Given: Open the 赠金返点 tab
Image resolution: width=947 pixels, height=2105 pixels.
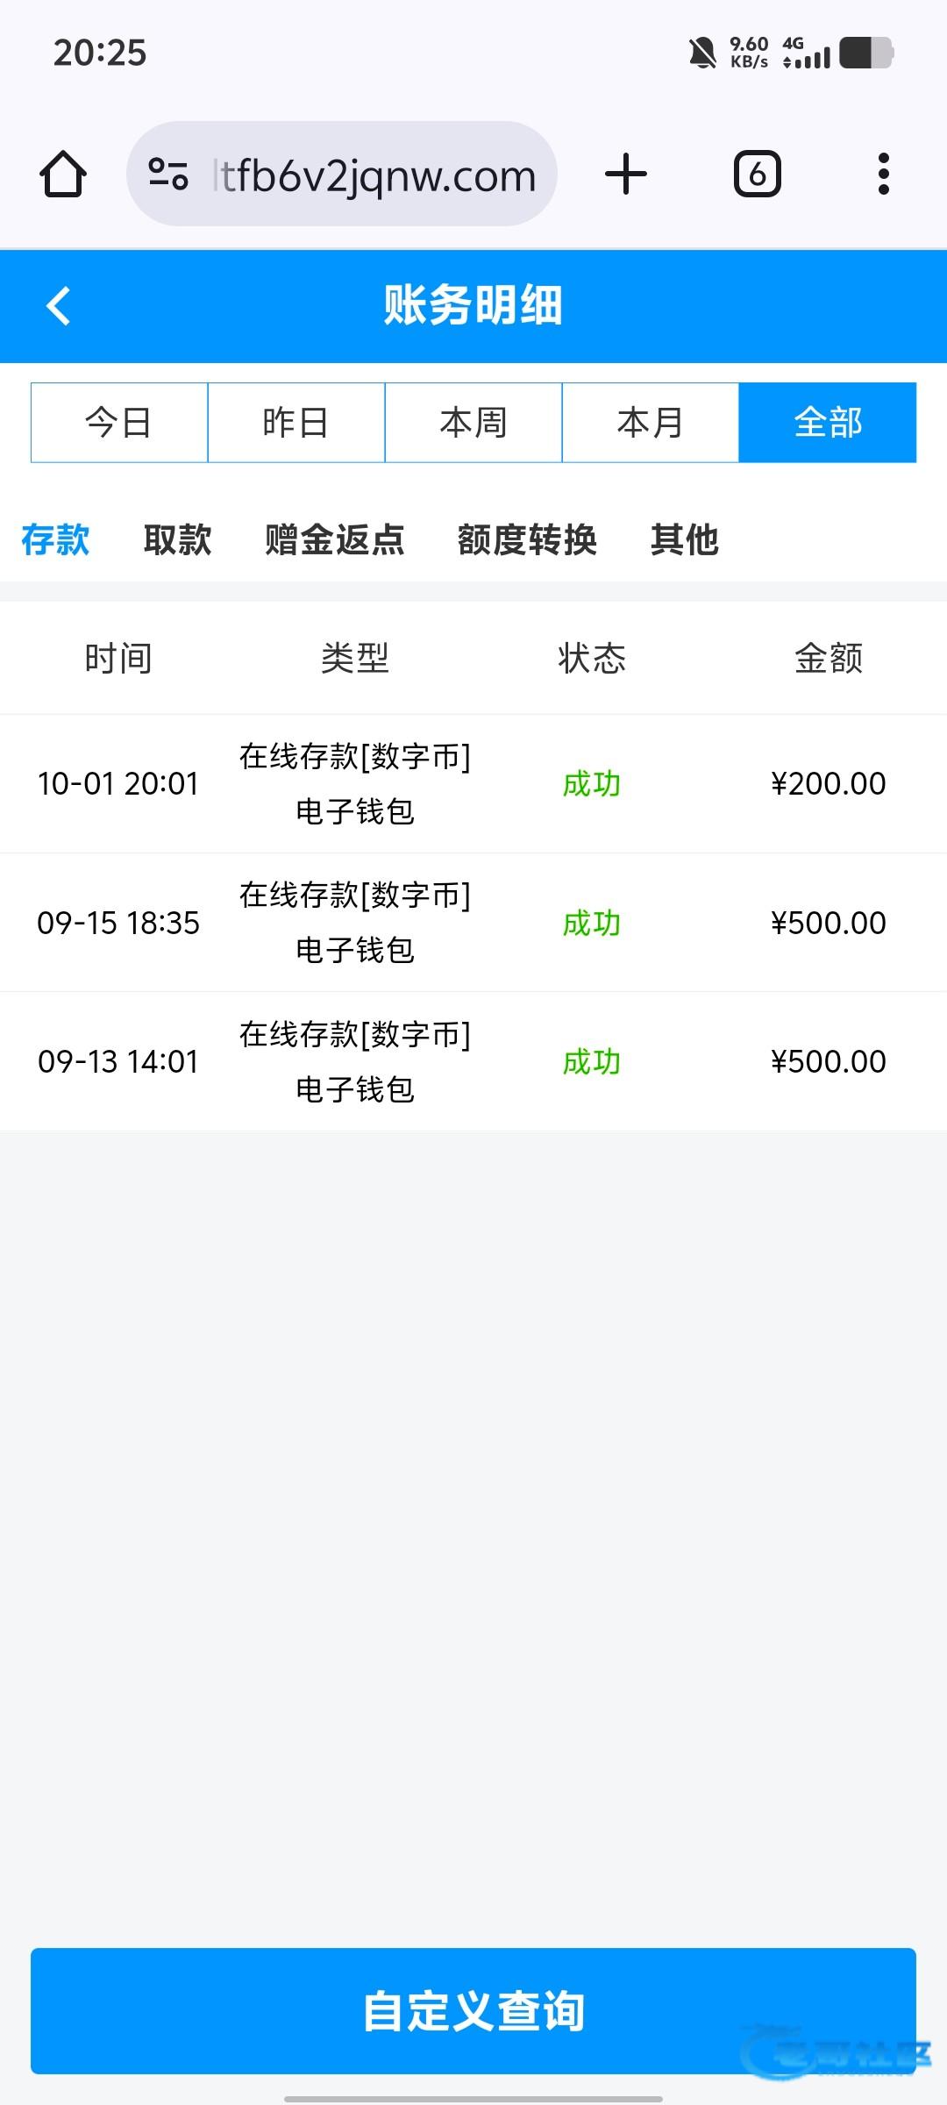Looking at the screenshot, I should [x=335, y=539].
